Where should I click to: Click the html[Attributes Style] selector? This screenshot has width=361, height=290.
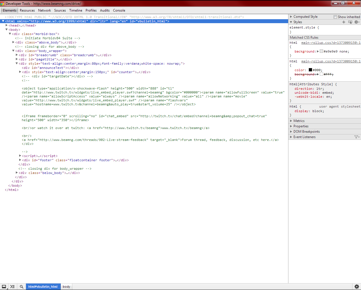point(311,84)
